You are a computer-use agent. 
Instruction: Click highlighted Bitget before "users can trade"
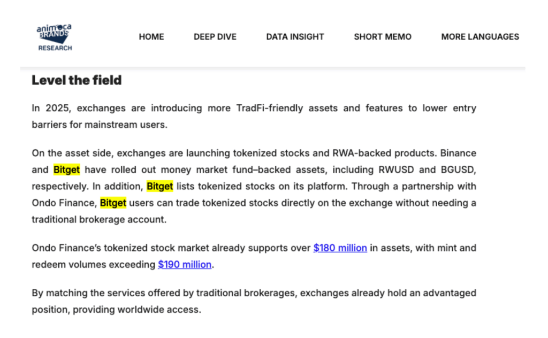tap(113, 203)
